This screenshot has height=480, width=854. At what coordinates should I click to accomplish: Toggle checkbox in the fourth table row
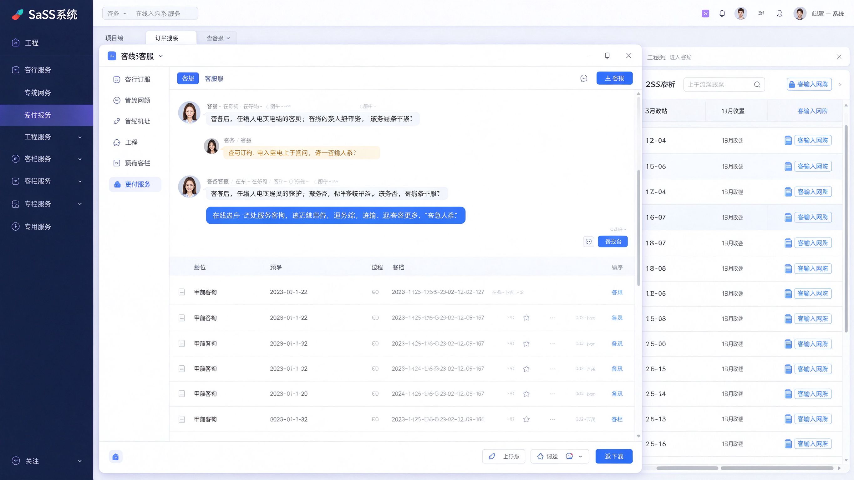[182, 369]
